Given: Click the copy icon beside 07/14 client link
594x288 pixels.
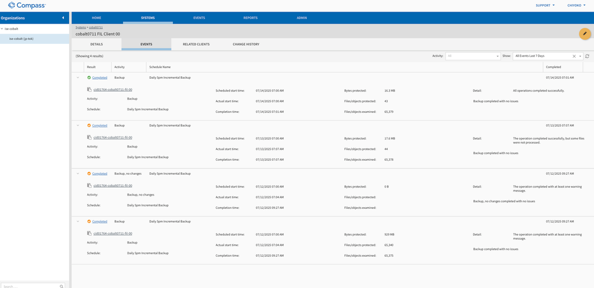Looking at the screenshot, I should (89, 90).
